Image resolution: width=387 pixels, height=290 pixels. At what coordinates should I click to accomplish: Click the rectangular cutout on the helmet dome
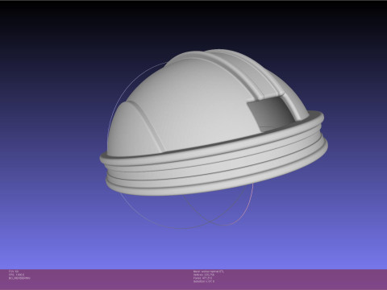[x=272, y=114]
